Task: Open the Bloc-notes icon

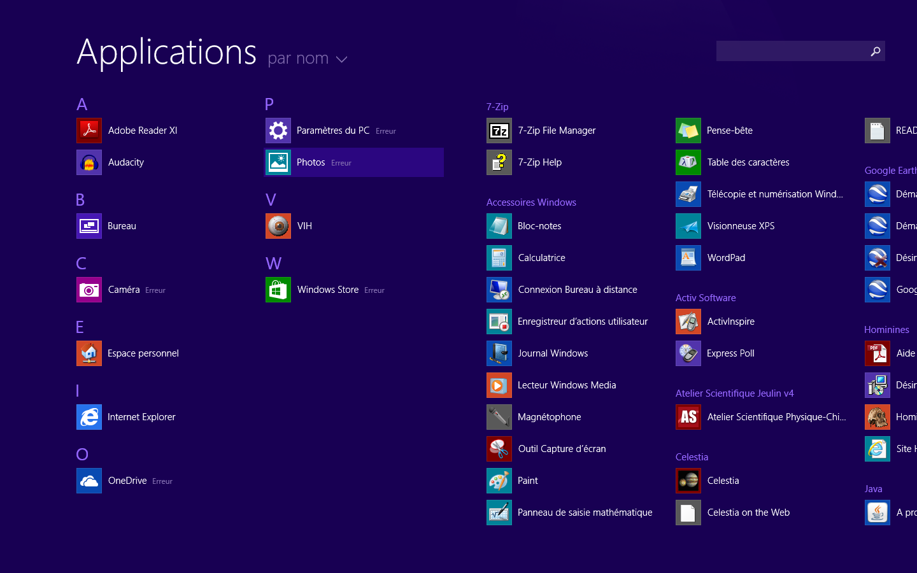Action: click(x=499, y=226)
